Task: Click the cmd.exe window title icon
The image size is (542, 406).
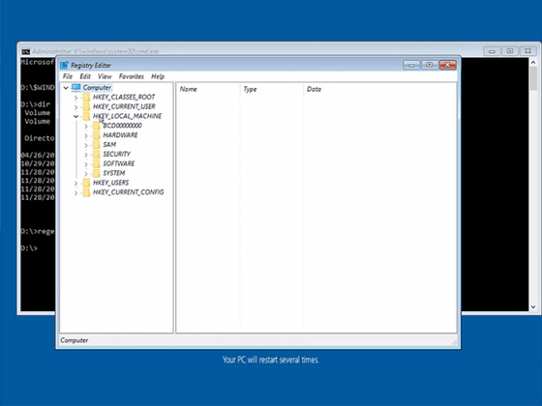Action: pyautogui.click(x=25, y=51)
